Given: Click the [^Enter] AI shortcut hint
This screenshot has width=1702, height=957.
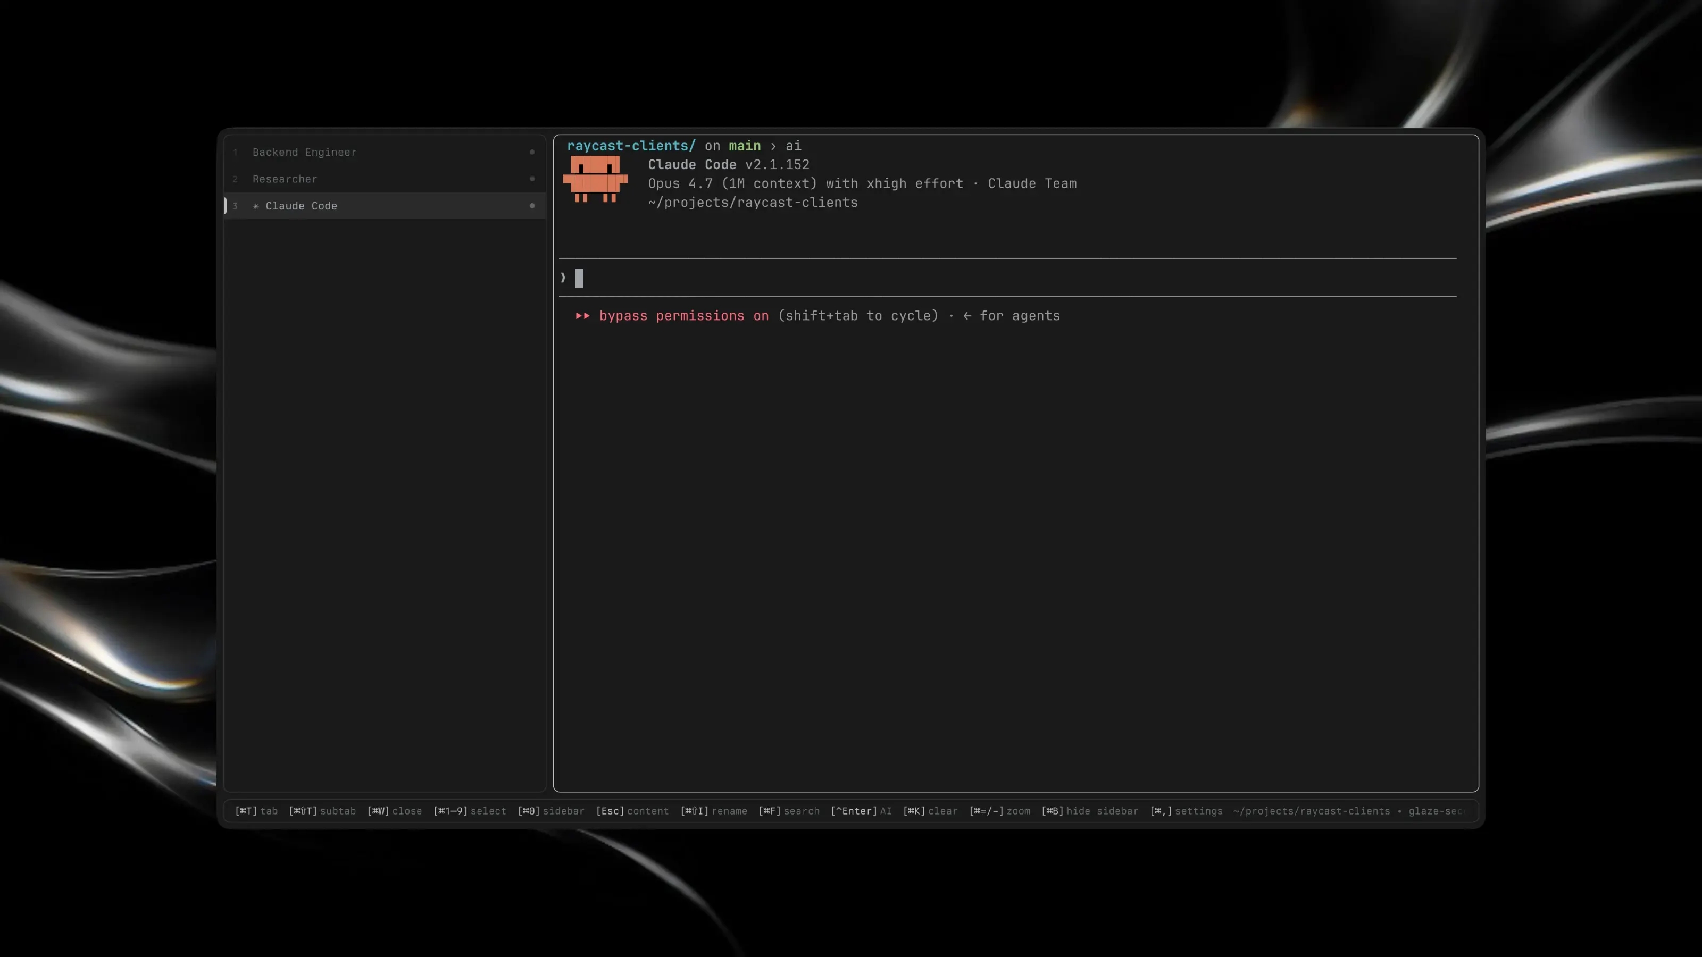Looking at the screenshot, I should [x=861, y=811].
